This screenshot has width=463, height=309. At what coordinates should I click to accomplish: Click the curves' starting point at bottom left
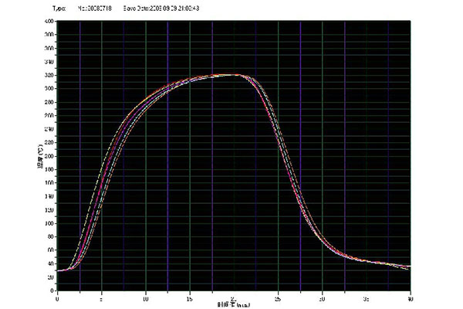point(59,270)
